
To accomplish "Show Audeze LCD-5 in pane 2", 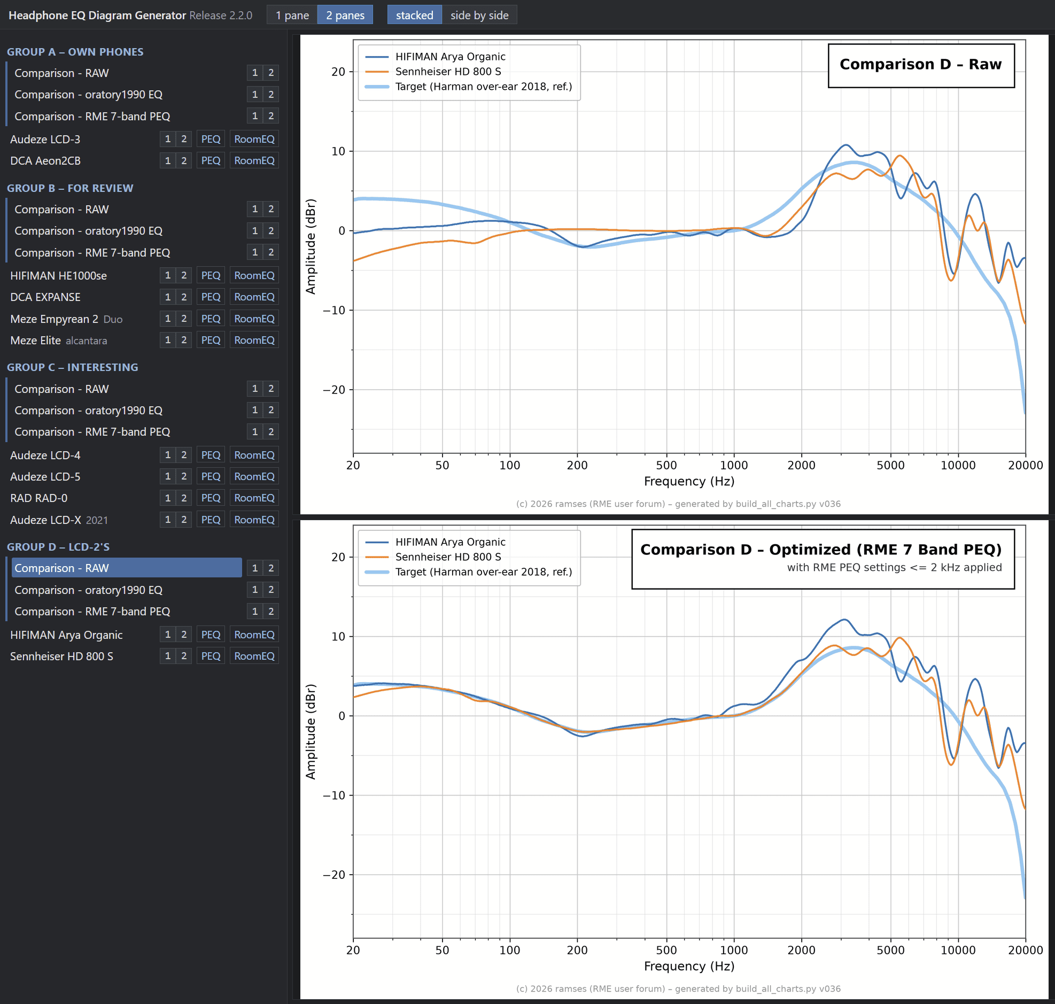I will point(184,477).
